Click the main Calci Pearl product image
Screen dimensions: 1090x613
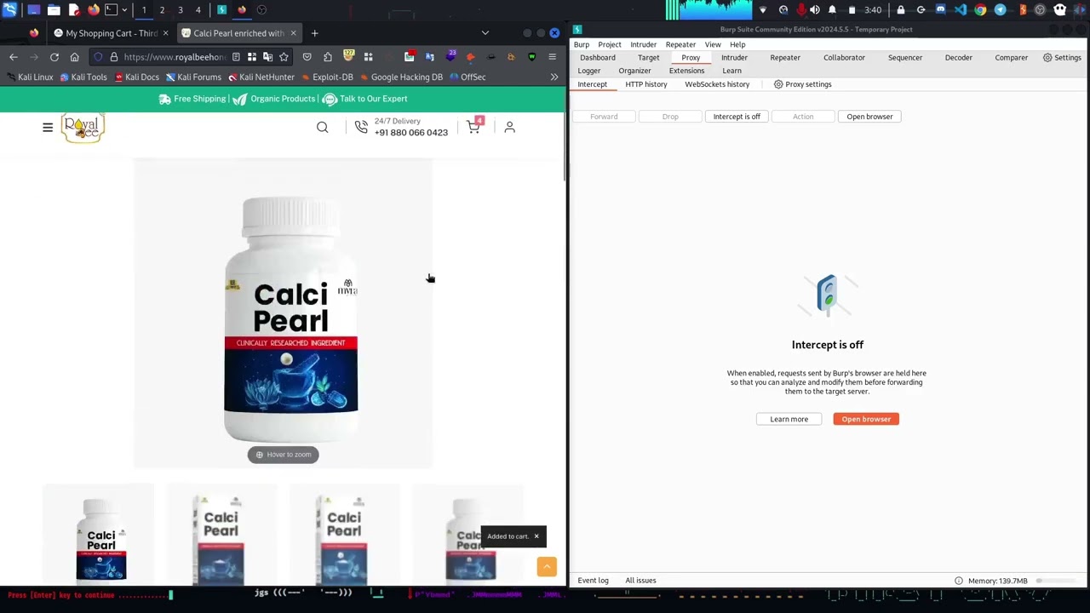(x=284, y=313)
